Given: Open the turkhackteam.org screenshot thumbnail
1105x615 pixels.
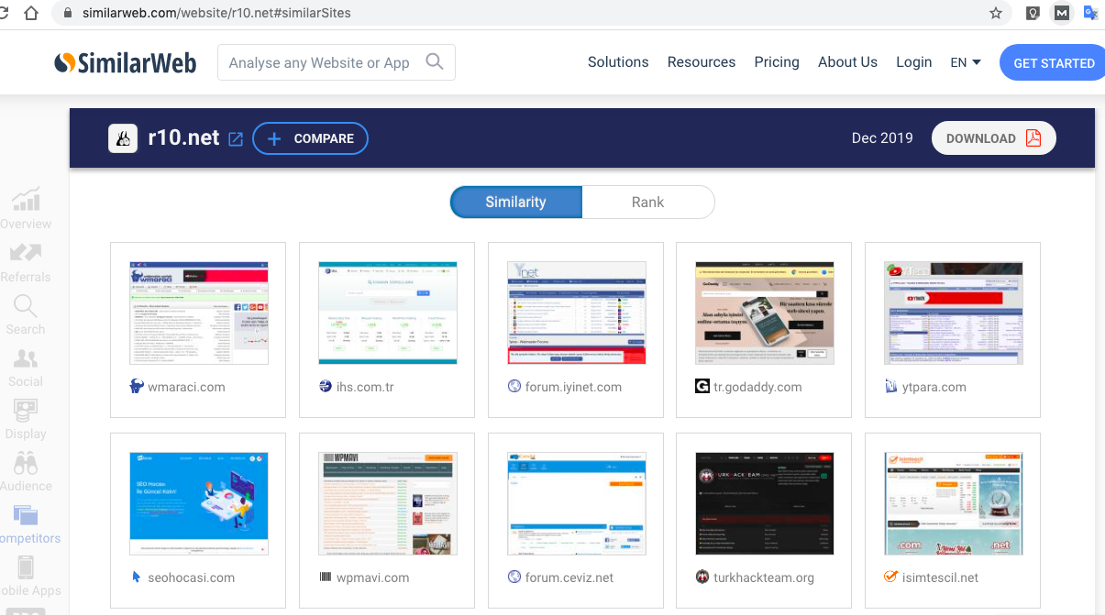Looking at the screenshot, I should pyautogui.click(x=765, y=503).
